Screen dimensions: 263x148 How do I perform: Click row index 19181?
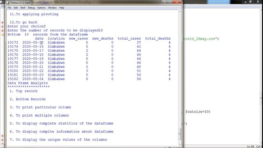[13, 75]
